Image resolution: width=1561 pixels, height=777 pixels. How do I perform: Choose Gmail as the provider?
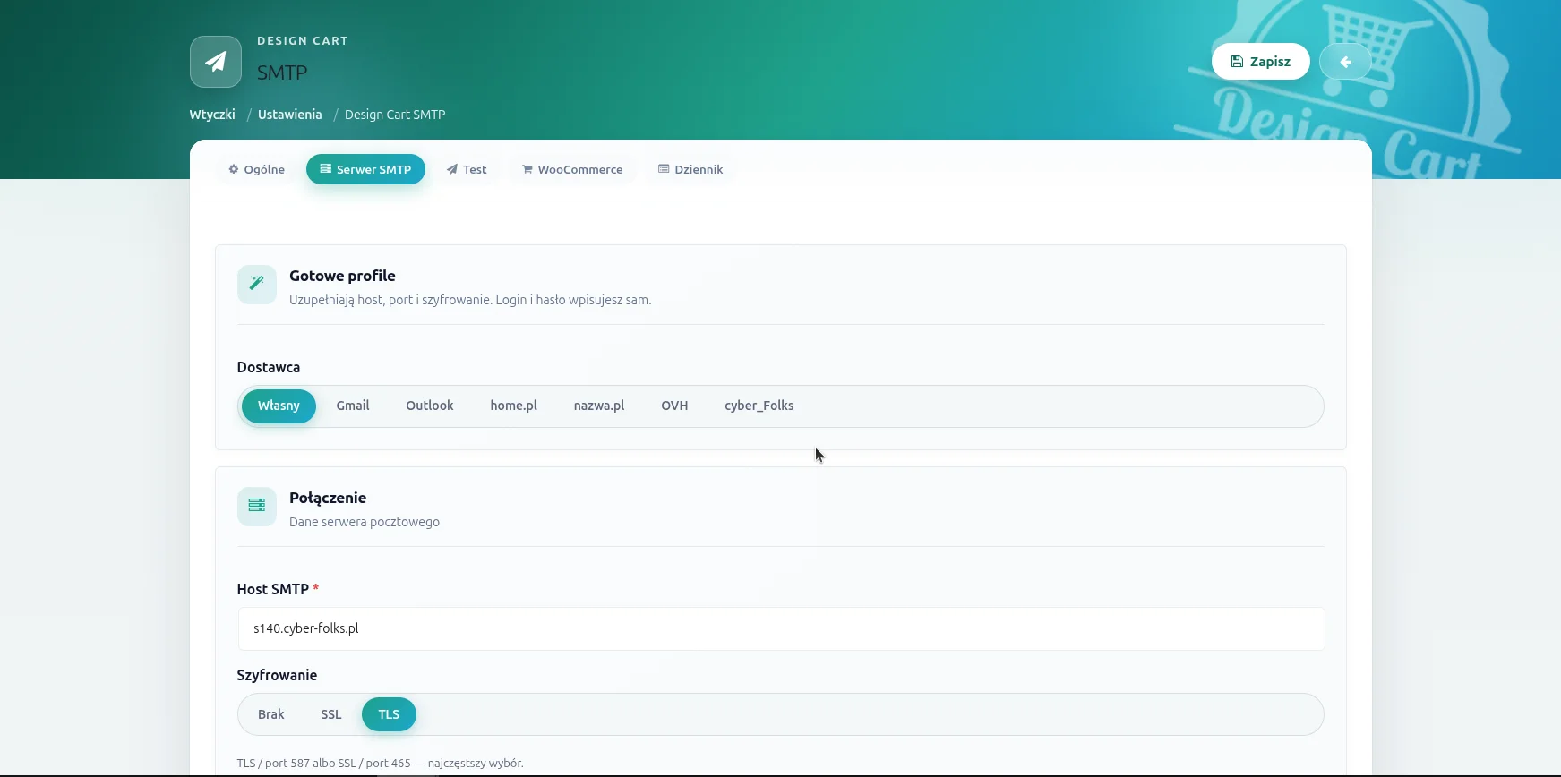[x=353, y=406]
